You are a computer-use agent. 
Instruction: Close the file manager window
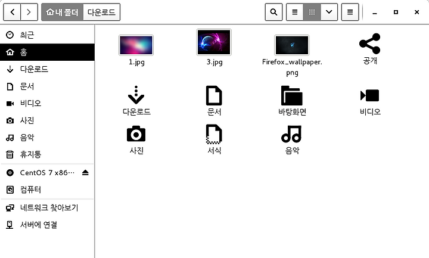[416, 13]
